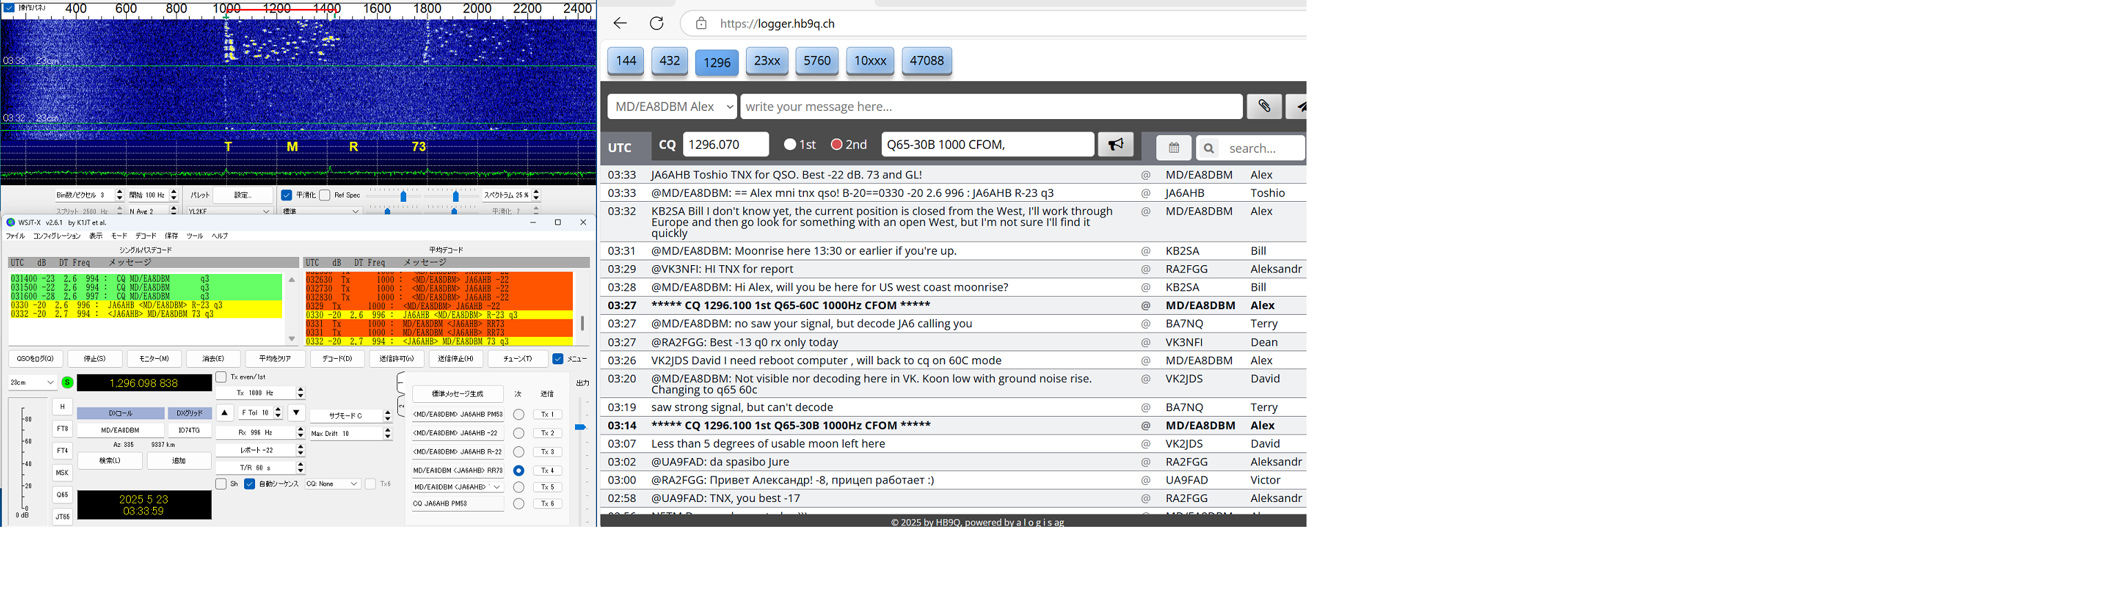Enable the Tx even/1st checkbox

(x=221, y=377)
